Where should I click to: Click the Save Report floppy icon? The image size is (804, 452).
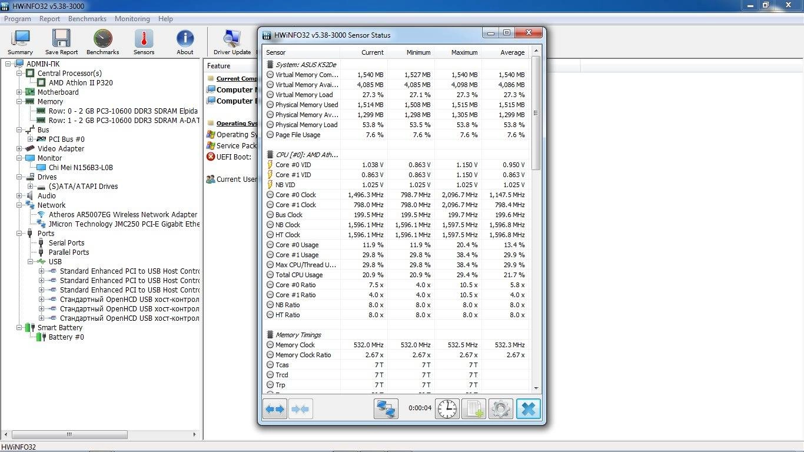tap(61, 42)
